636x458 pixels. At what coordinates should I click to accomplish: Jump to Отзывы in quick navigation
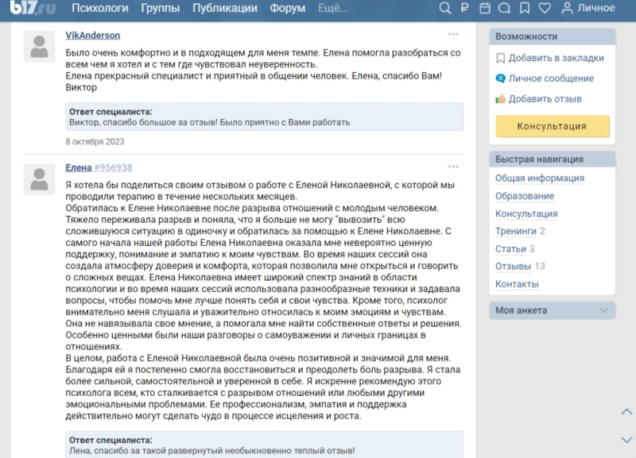[x=513, y=267]
